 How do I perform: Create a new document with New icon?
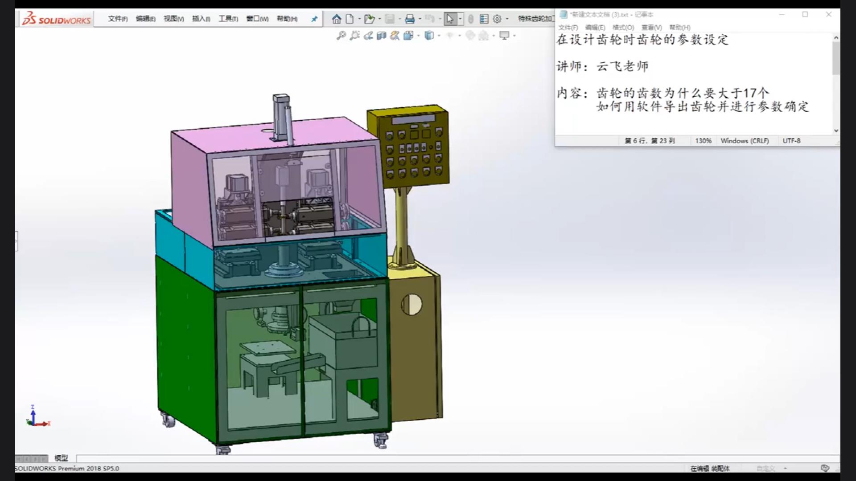tap(350, 19)
